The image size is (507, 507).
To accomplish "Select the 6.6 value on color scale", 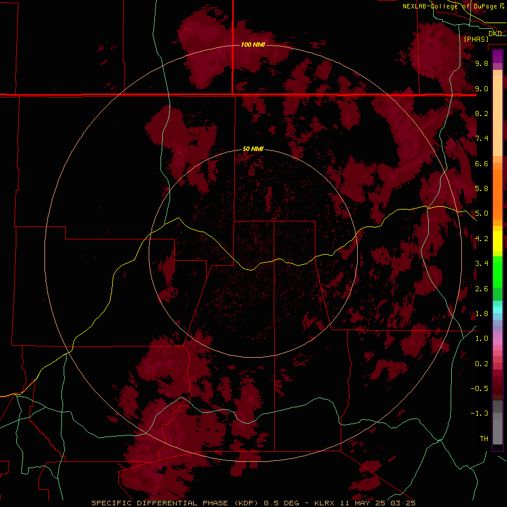I will (x=482, y=163).
